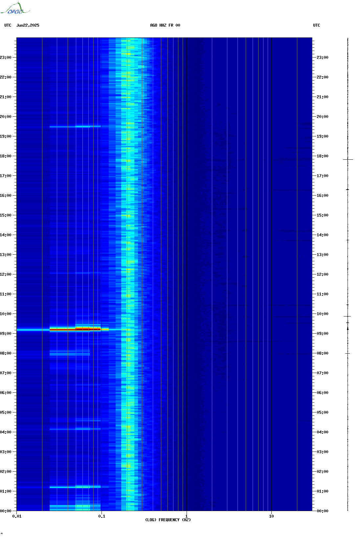
Task: Click the 20:00 label on the left axis
Action: coord(6,117)
